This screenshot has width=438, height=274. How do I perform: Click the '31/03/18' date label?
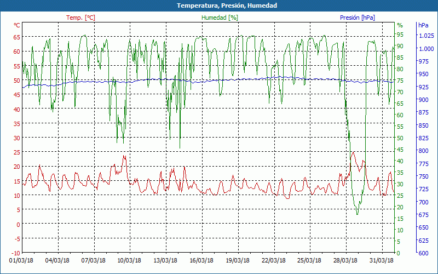click(x=381, y=260)
